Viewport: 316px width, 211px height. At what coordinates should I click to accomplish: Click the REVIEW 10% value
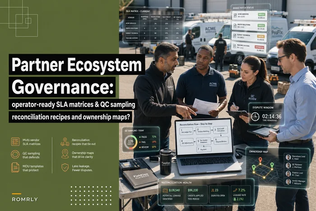tap(154, 147)
